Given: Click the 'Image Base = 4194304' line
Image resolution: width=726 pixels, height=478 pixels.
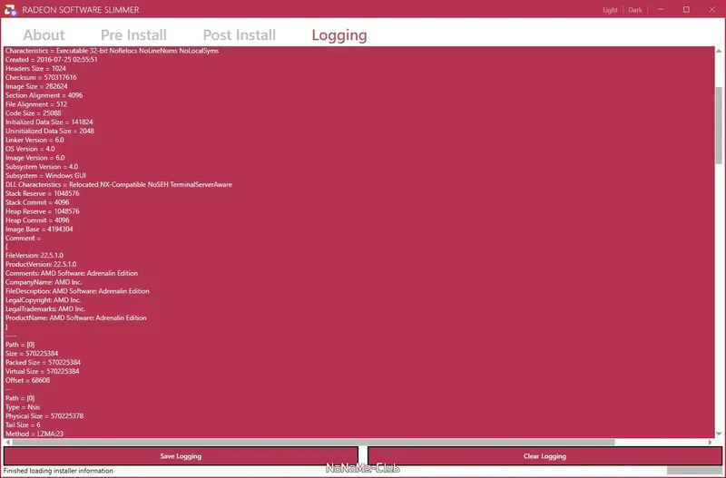Looking at the screenshot, I should click(x=39, y=229).
